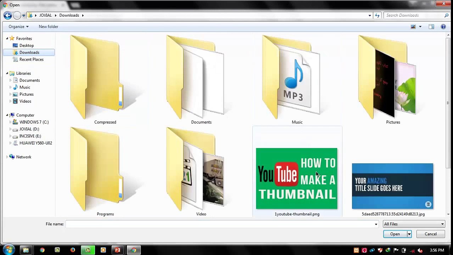Open the view options dropdown arrow

click(x=420, y=27)
